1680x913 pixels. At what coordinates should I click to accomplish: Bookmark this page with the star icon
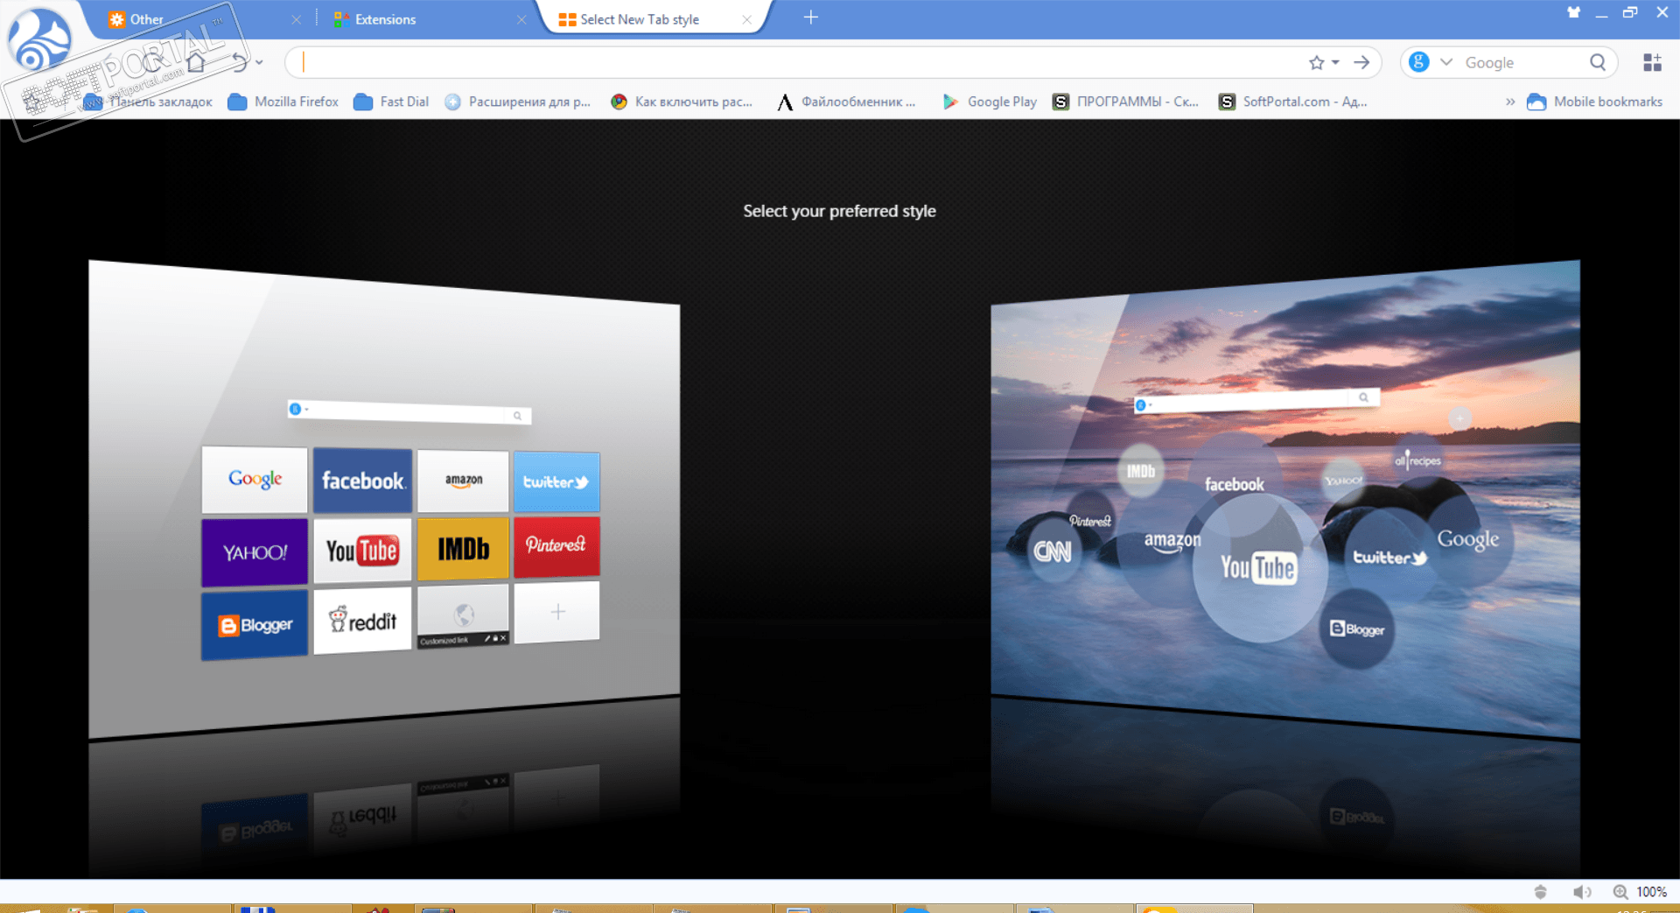click(1316, 62)
